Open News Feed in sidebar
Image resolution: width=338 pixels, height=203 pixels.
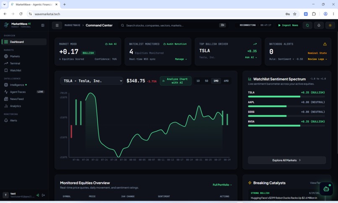[x=24, y=99]
